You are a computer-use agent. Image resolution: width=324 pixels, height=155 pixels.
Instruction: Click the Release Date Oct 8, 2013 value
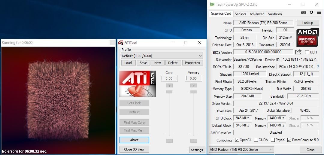click(245, 45)
